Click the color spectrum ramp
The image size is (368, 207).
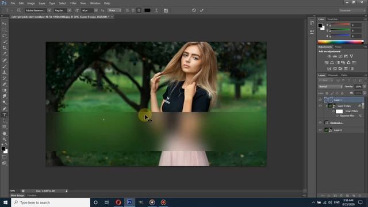[x=341, y=42]
